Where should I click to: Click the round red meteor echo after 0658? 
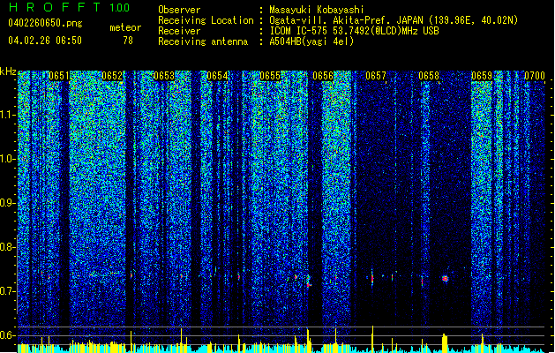[x=446, y=279]
